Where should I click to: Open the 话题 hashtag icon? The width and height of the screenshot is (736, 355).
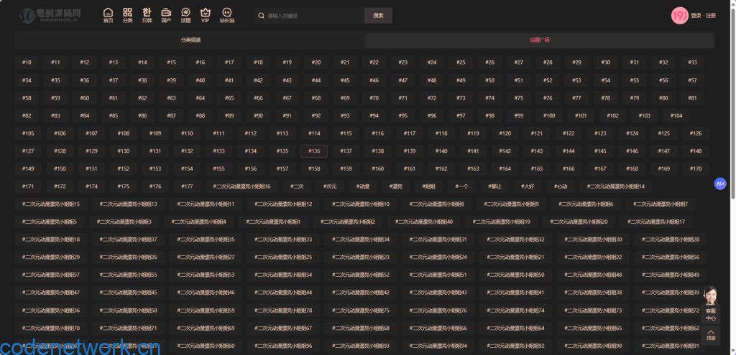click(x=186, y=16)
